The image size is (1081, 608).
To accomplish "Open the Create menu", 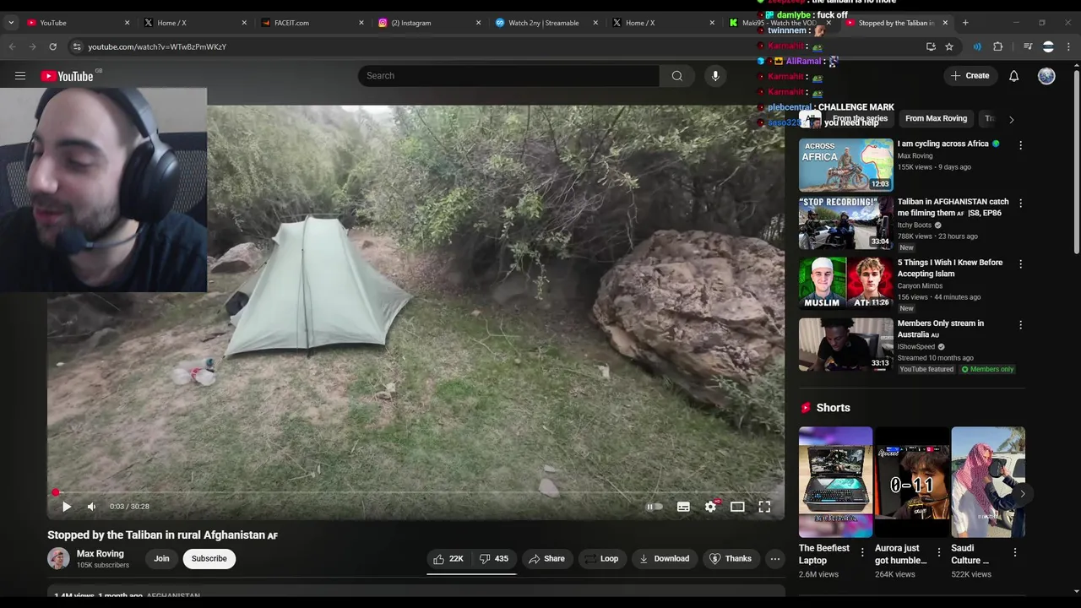I will coord(970,76).
